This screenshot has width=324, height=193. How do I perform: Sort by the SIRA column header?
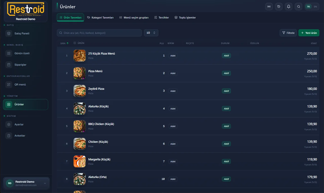[64, 43]
